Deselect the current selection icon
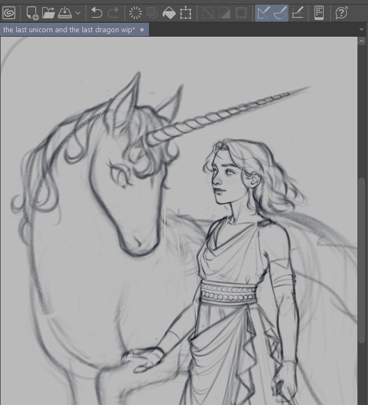Viewport: 368px width, 405px height. pyautogui.click(x=208, y=13)
